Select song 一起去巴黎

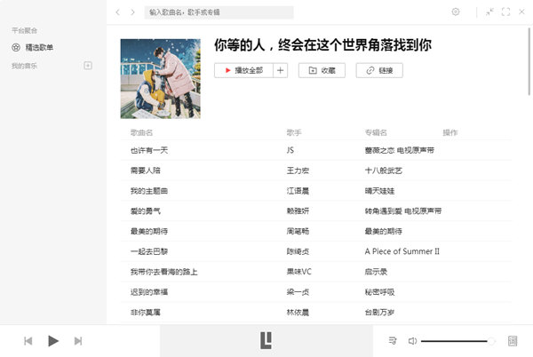click(x=149, y=251)
